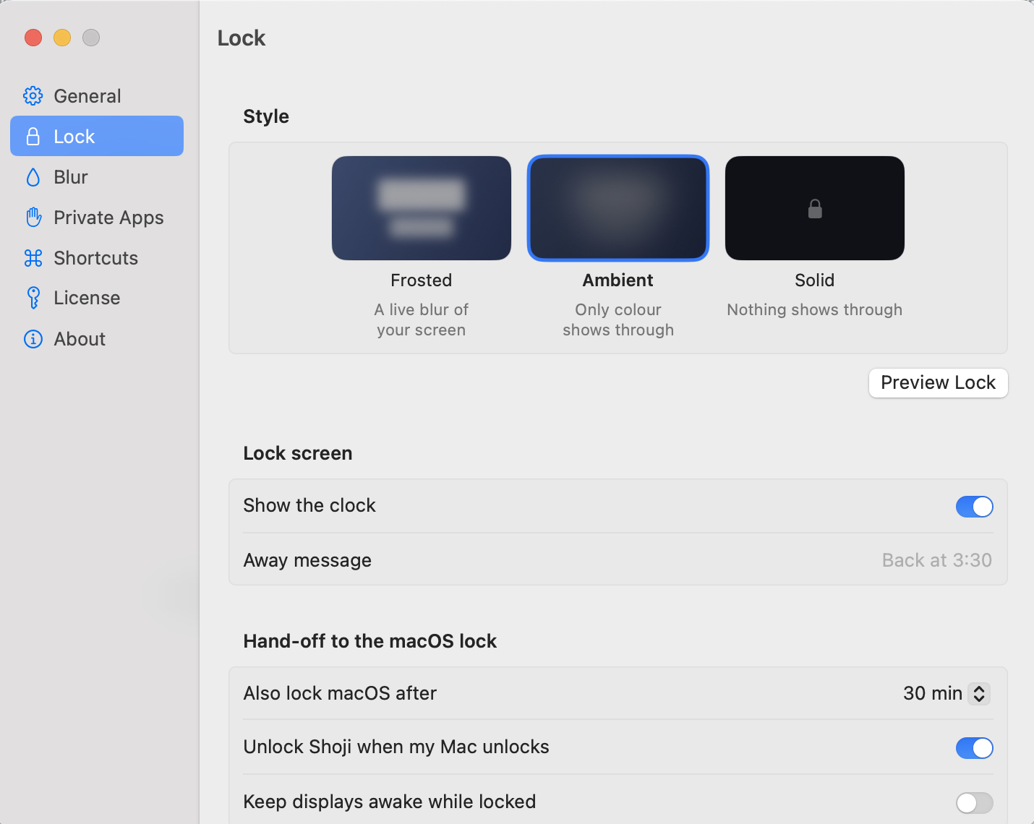Disable Unlock Shoji when my Mac unlocks
1034x824 pixels.
pyautogui.click(x=975, y=748)
